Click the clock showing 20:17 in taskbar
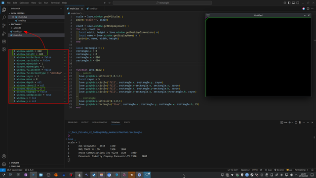316x178 pixels. pyautogui.click(x=304, y=175)
